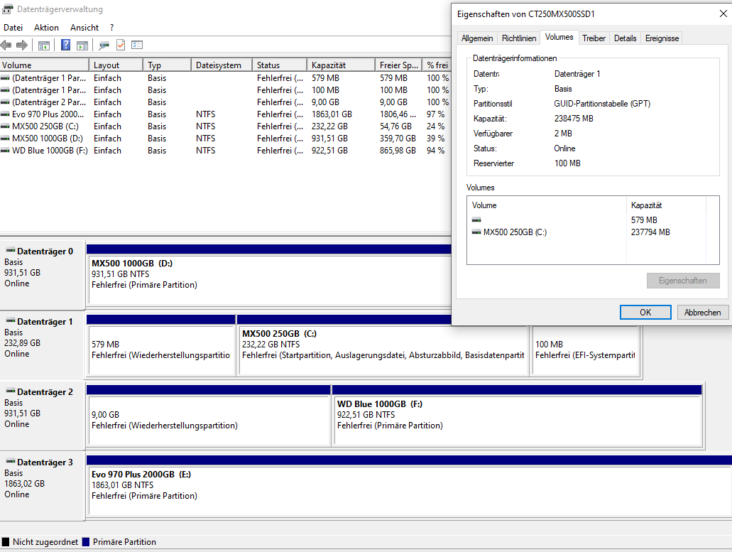Click the Nicht zugeordnet black legend swatch
Image resolution: width=732 pixels, height=552 pixels.
(6, 542)
